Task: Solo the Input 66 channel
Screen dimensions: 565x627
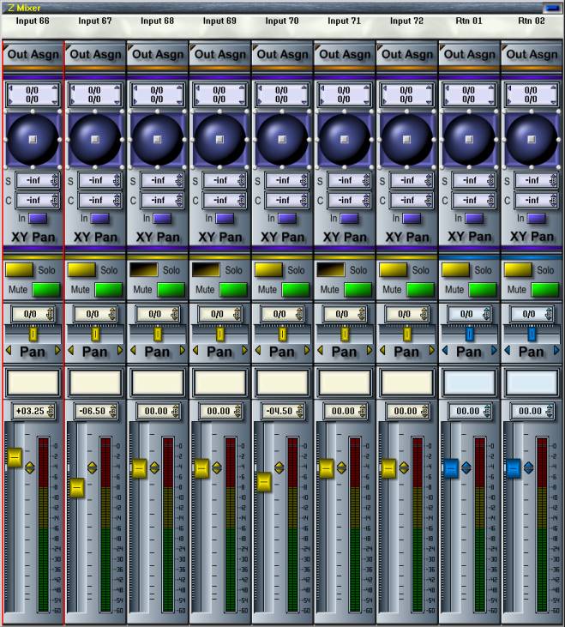Action: pos(19,269)
